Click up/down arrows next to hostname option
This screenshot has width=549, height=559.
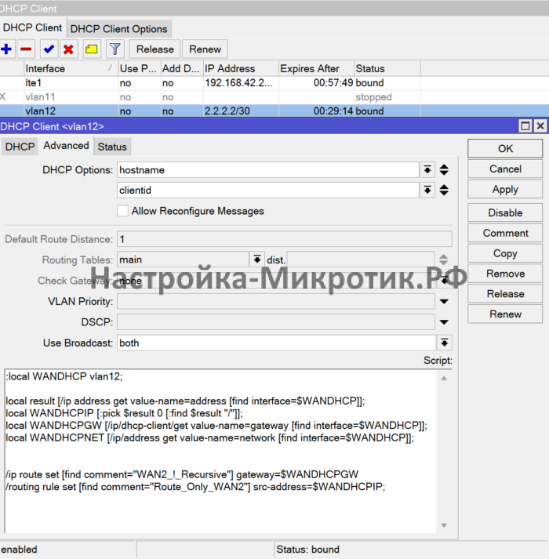[x=444, y=169]
